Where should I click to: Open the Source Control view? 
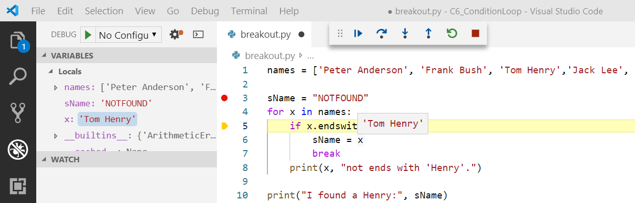click(x=18, y=113)
